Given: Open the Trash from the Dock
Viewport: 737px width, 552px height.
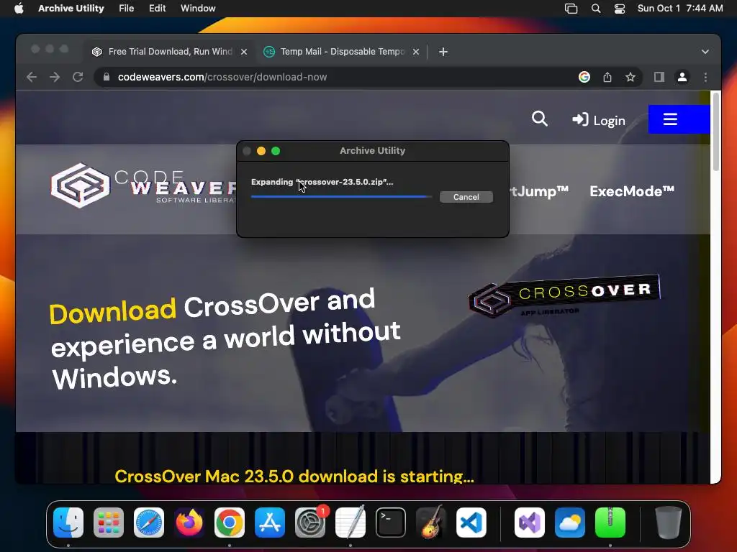Looking at the screenshot, I should click(x=668, y=523).
